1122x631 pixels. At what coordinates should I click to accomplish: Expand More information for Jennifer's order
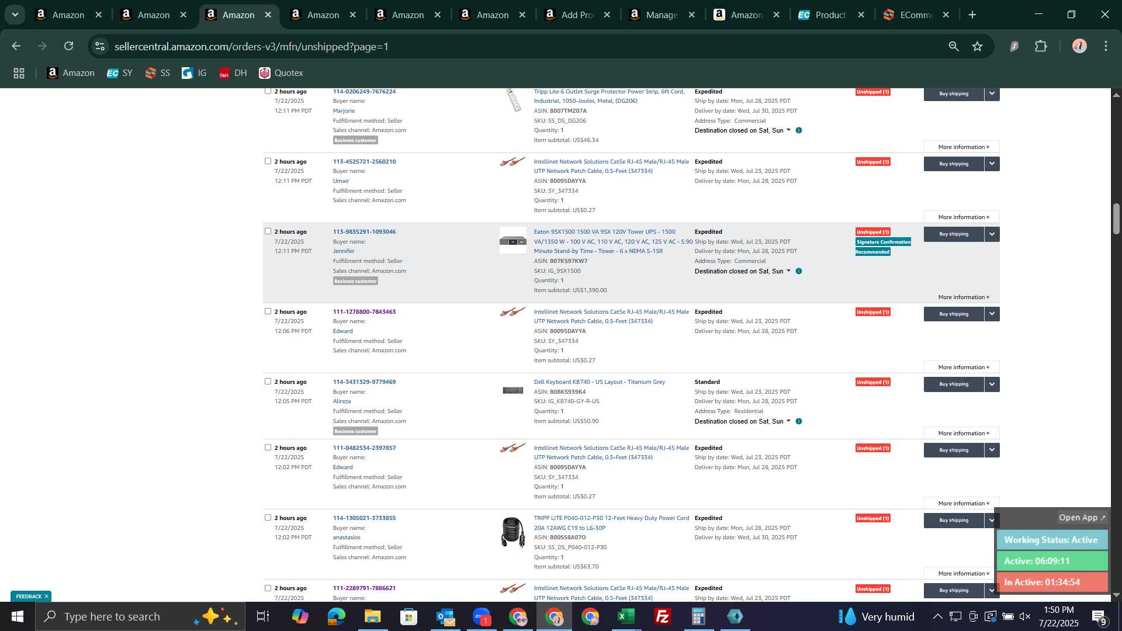tap(962, 297)
